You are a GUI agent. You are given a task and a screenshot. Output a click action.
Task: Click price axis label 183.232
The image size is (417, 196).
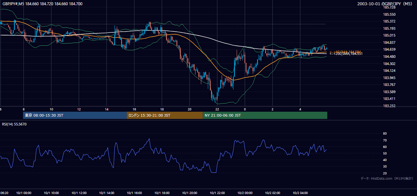click(x=390, y=106)
